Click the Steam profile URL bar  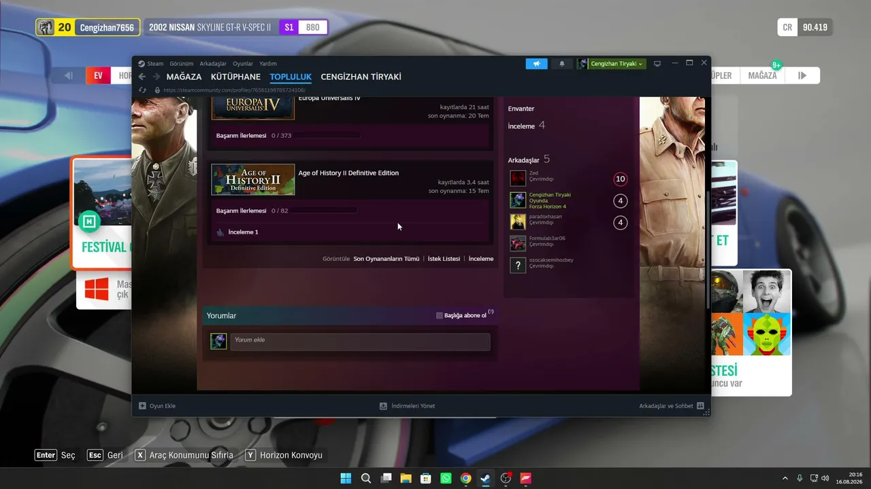234,90
